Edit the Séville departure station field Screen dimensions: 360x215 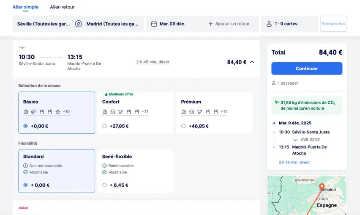(44, 24)
